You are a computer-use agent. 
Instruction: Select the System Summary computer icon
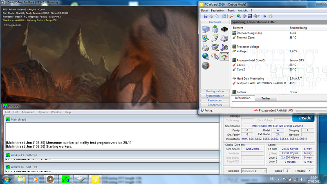point(206,29)
